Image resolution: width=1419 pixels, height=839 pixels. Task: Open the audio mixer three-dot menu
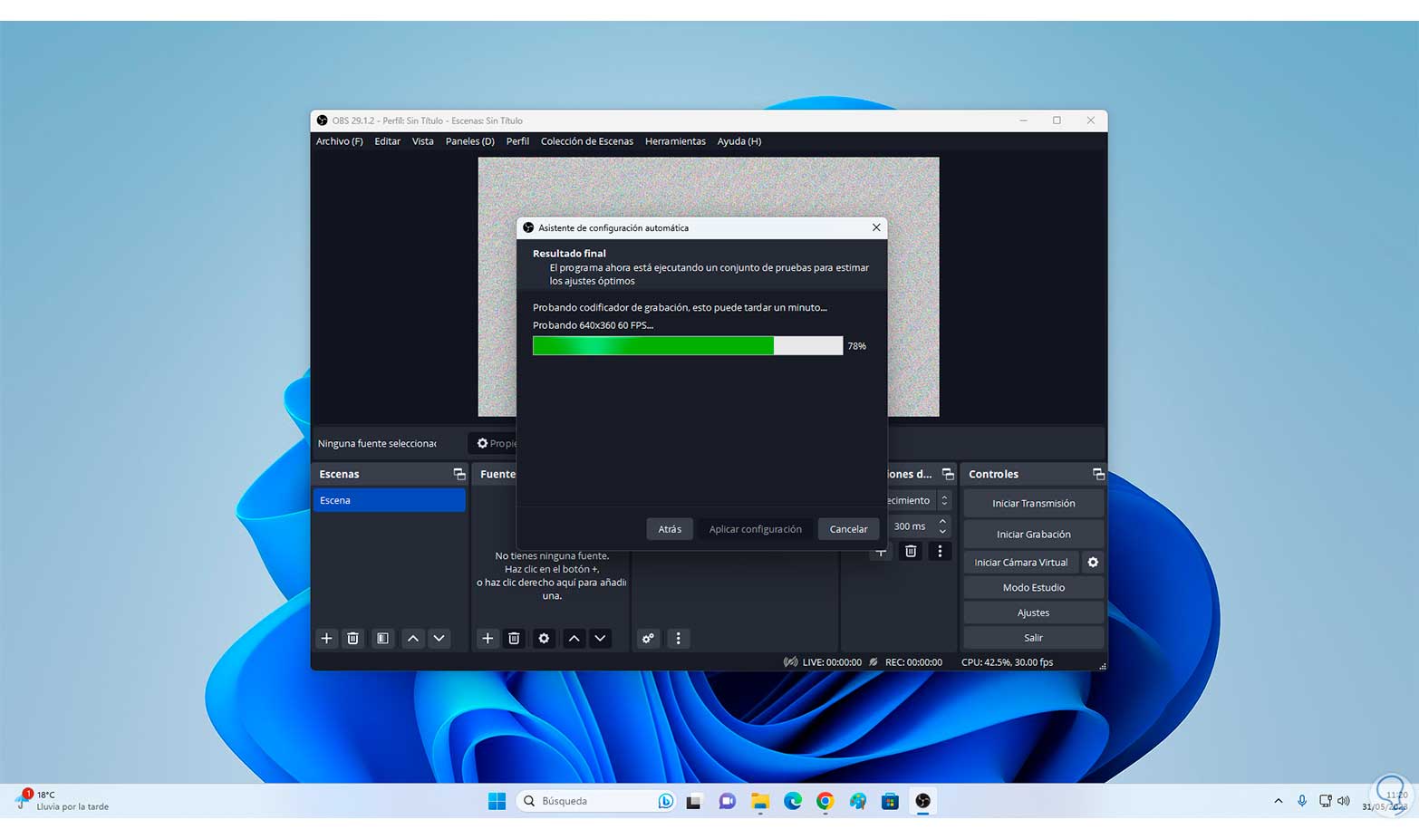click(x=678, y=639)
